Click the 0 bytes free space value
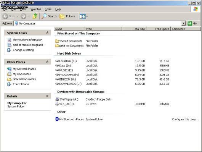The width and height of the screenshot is (202, 152). pyautogui.click(x=164, y=104)
